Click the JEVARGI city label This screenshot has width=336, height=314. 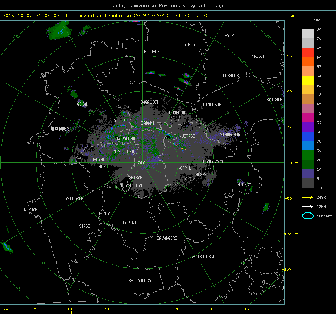(230, 35)
